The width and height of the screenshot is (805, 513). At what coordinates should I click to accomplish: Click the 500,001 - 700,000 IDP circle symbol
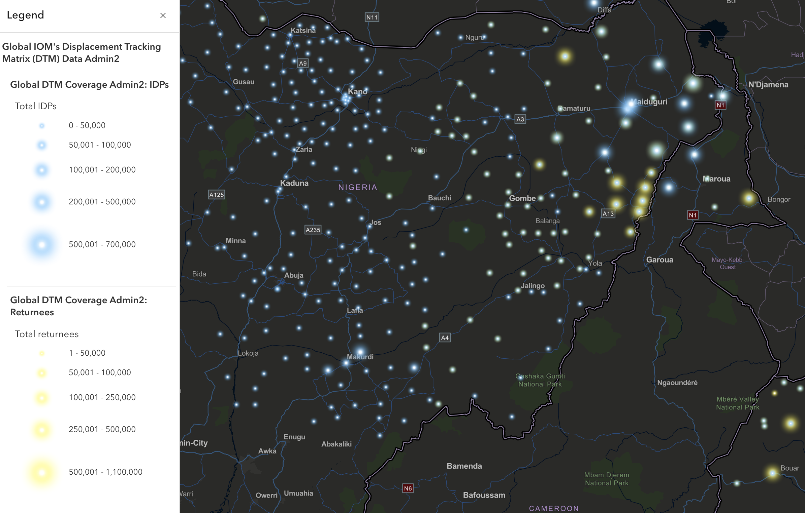pos(41,244)
